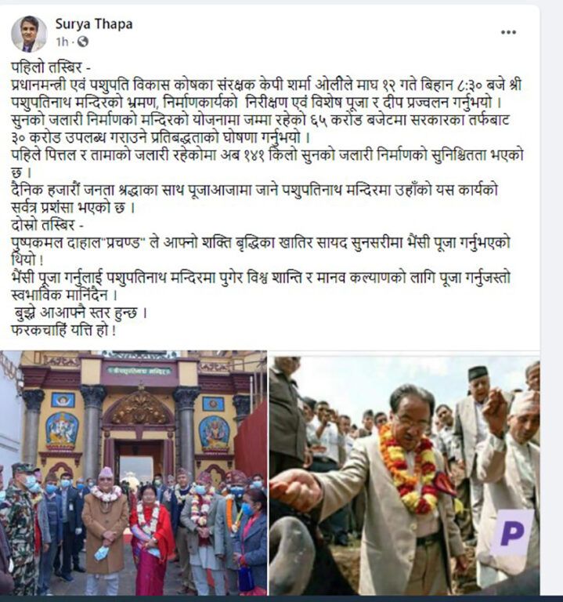The height and width of the screenshot is (602, 563).
Task: Click the line "सर्वत्र प्रशंसा भएको छ ।"
Action: coord(73,208)
